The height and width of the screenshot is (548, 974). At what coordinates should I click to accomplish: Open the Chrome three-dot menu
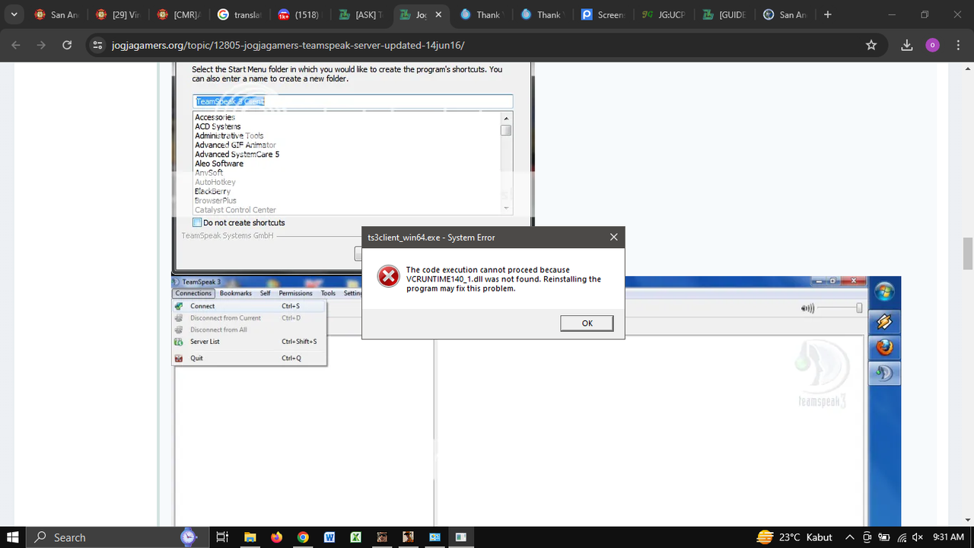point(957,45)
